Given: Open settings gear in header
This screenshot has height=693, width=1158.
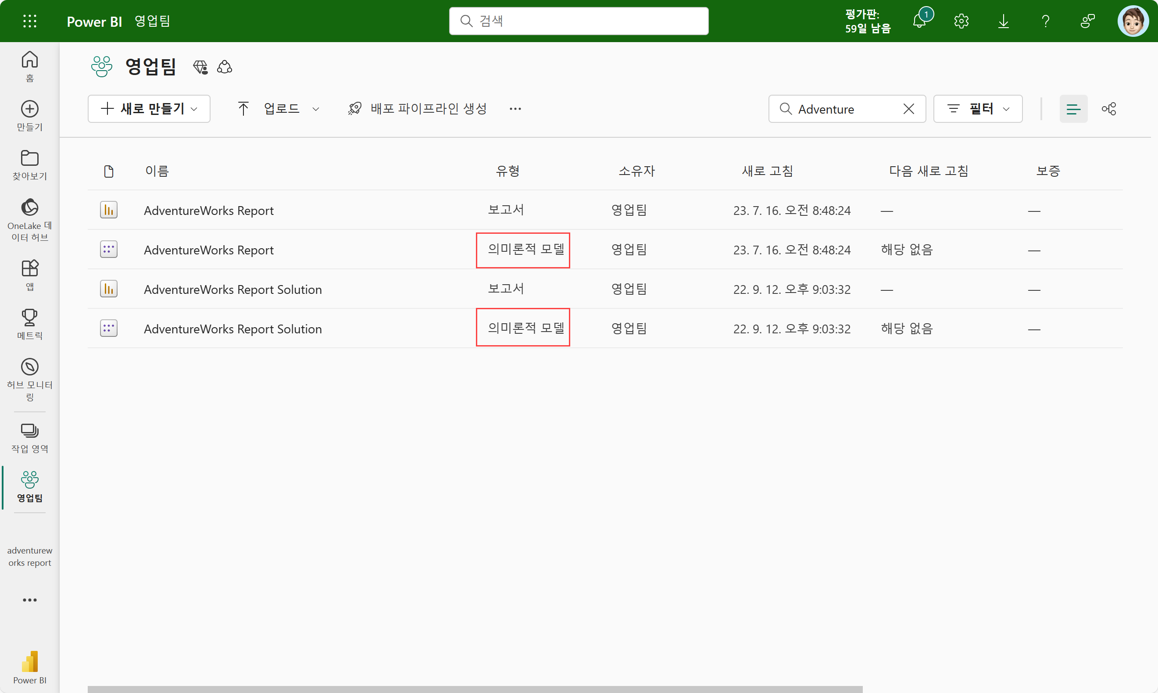Looking at the screenshot, I should tap(961, 21).
